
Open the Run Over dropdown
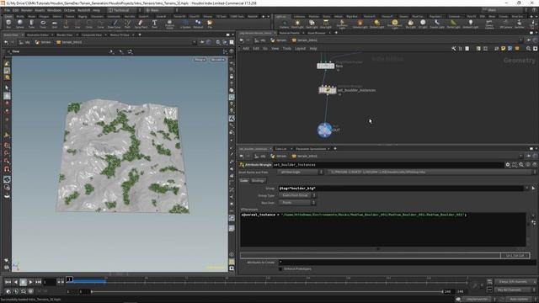[297, 203]
